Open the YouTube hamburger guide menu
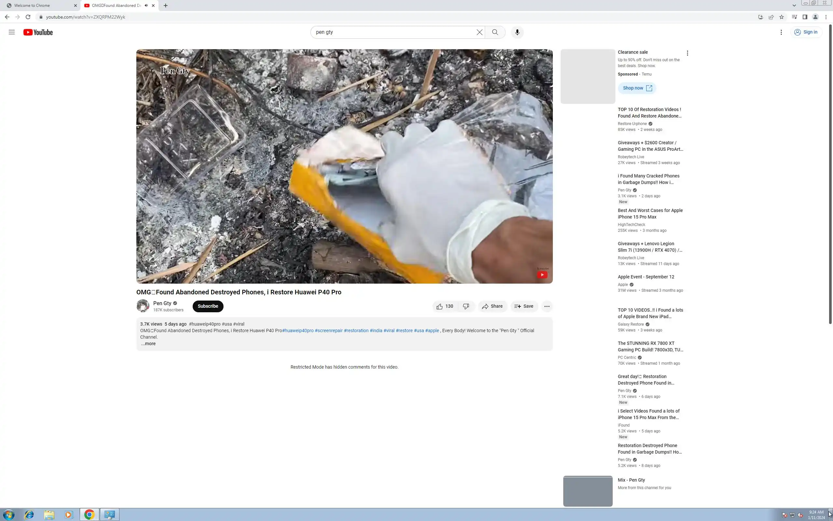The height and width of the screenshot is (521, 833). point(11,32)
